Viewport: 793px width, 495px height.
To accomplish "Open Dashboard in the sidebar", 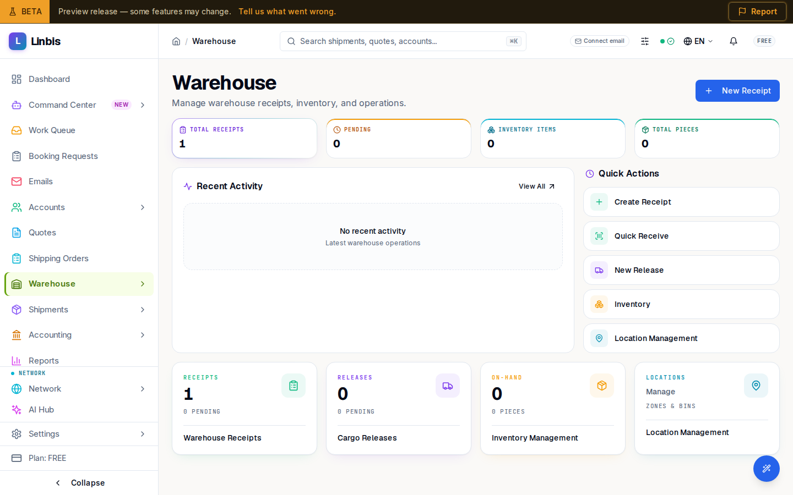I will [x=79, y=79].
